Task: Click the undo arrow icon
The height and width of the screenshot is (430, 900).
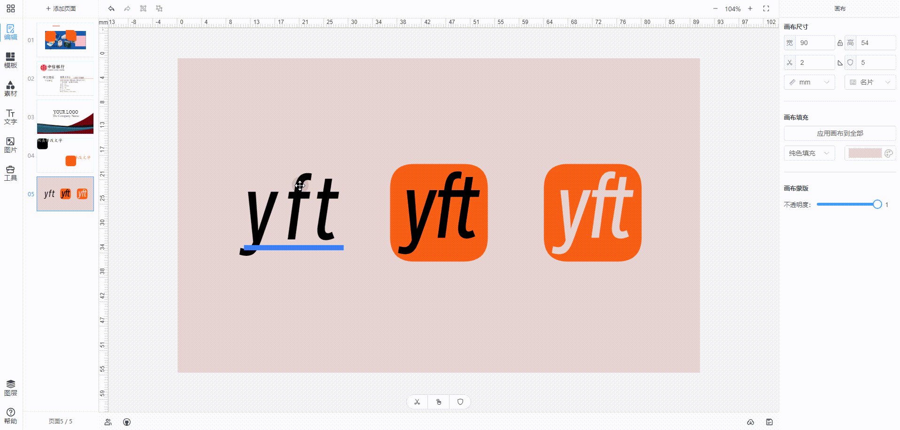Action: (111, 8)
